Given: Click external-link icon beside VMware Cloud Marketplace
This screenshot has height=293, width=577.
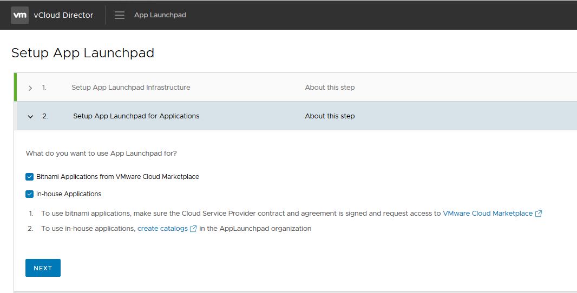Looking at the screenshot, I should tap(539, 214).
